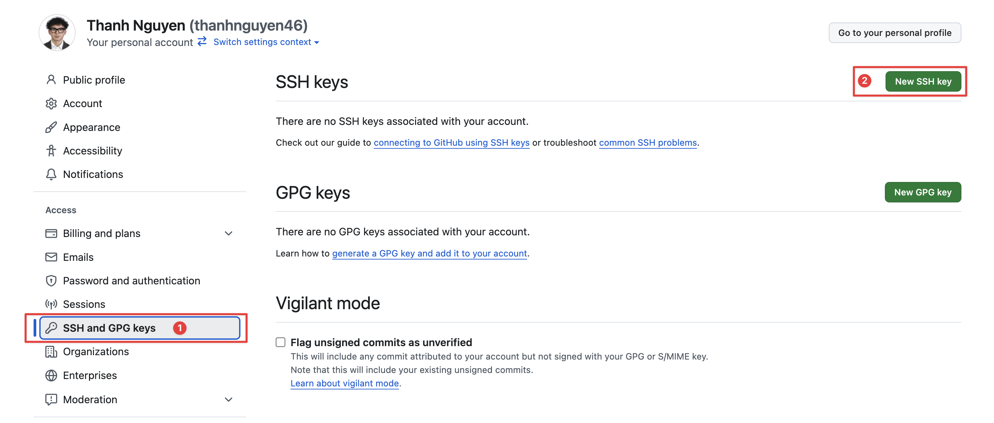Expand the Moderation section chevron

click(228, 400)
